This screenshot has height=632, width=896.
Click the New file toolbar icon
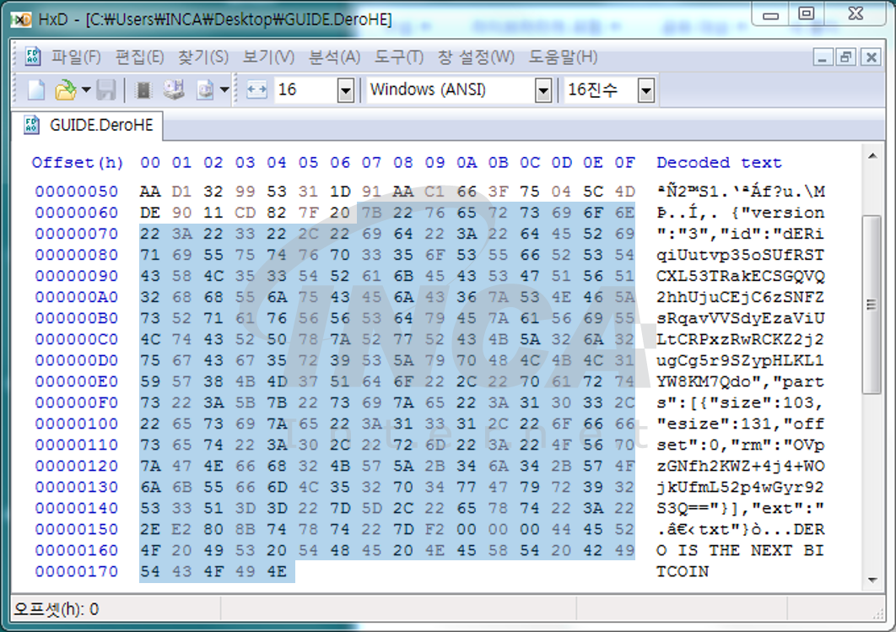click(x=36, y=90)
